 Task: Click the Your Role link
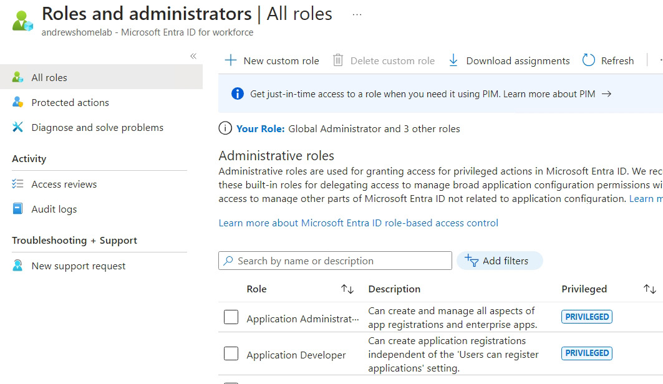(x=261, y=129)
